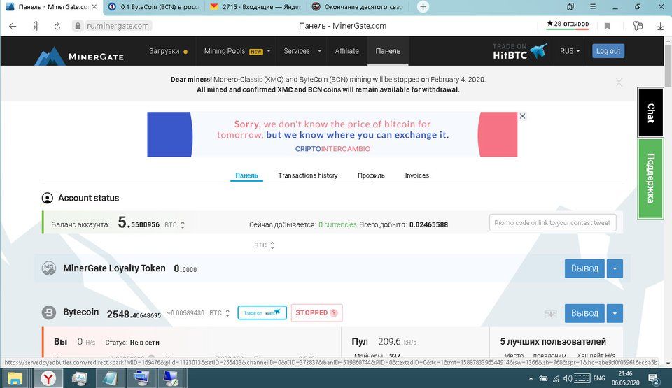Open the 28 отзывов site reviews
Viewport: 672px width, 388px height.
click(x=568, y=24)
